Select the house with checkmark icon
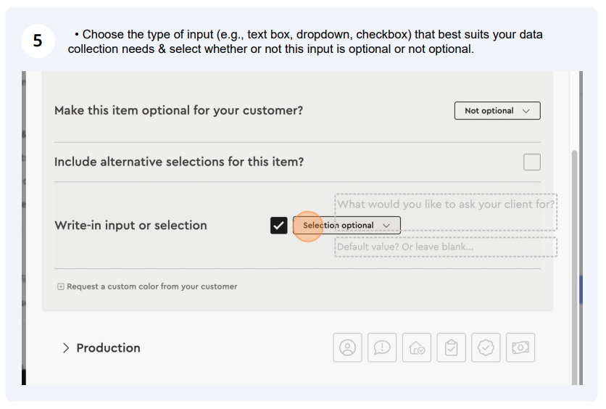Screen dimensions: 606x409 [x=417, y=347]
